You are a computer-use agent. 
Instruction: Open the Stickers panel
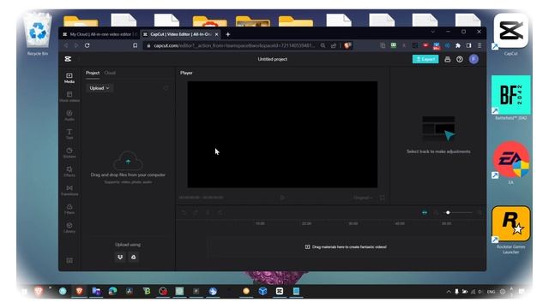click(69, 153)
